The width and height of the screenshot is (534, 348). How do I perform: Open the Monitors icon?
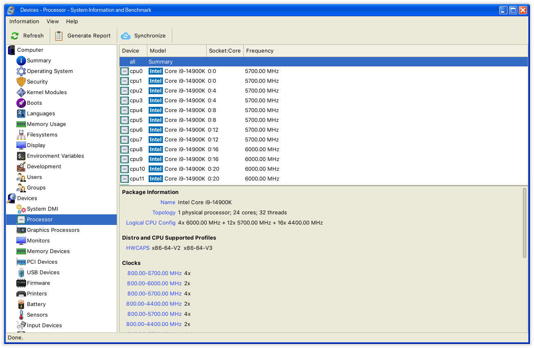(21, 241)
